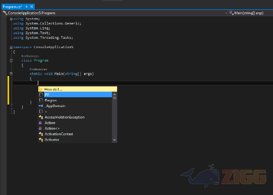Collapse the Main method block
The height and width of the screenshot is (195, 273).
11,73
